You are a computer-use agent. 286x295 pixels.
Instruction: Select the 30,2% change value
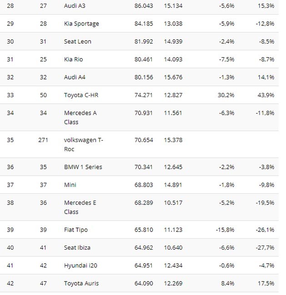pos(226,95)
